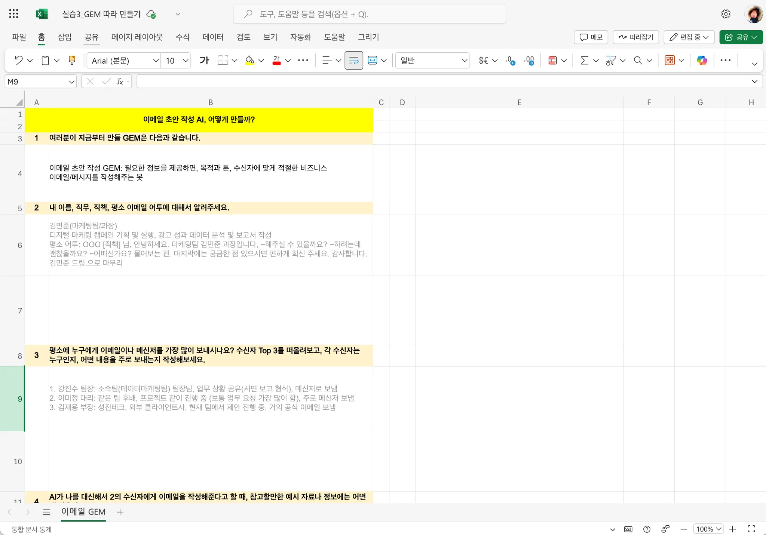The width and height of the screenshot is (766, 535).
Task: Click the app launcher waffle icon
Action: (x=13, y=14)
